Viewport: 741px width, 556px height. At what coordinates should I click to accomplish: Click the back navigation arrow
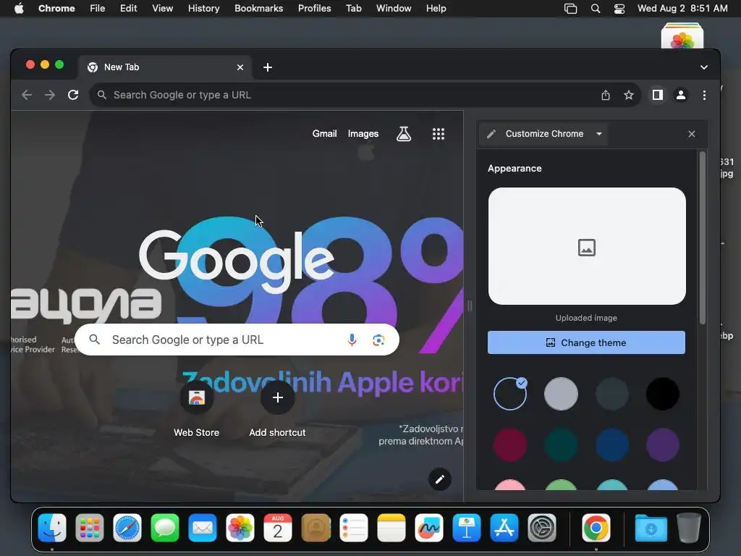coord(27,95)
